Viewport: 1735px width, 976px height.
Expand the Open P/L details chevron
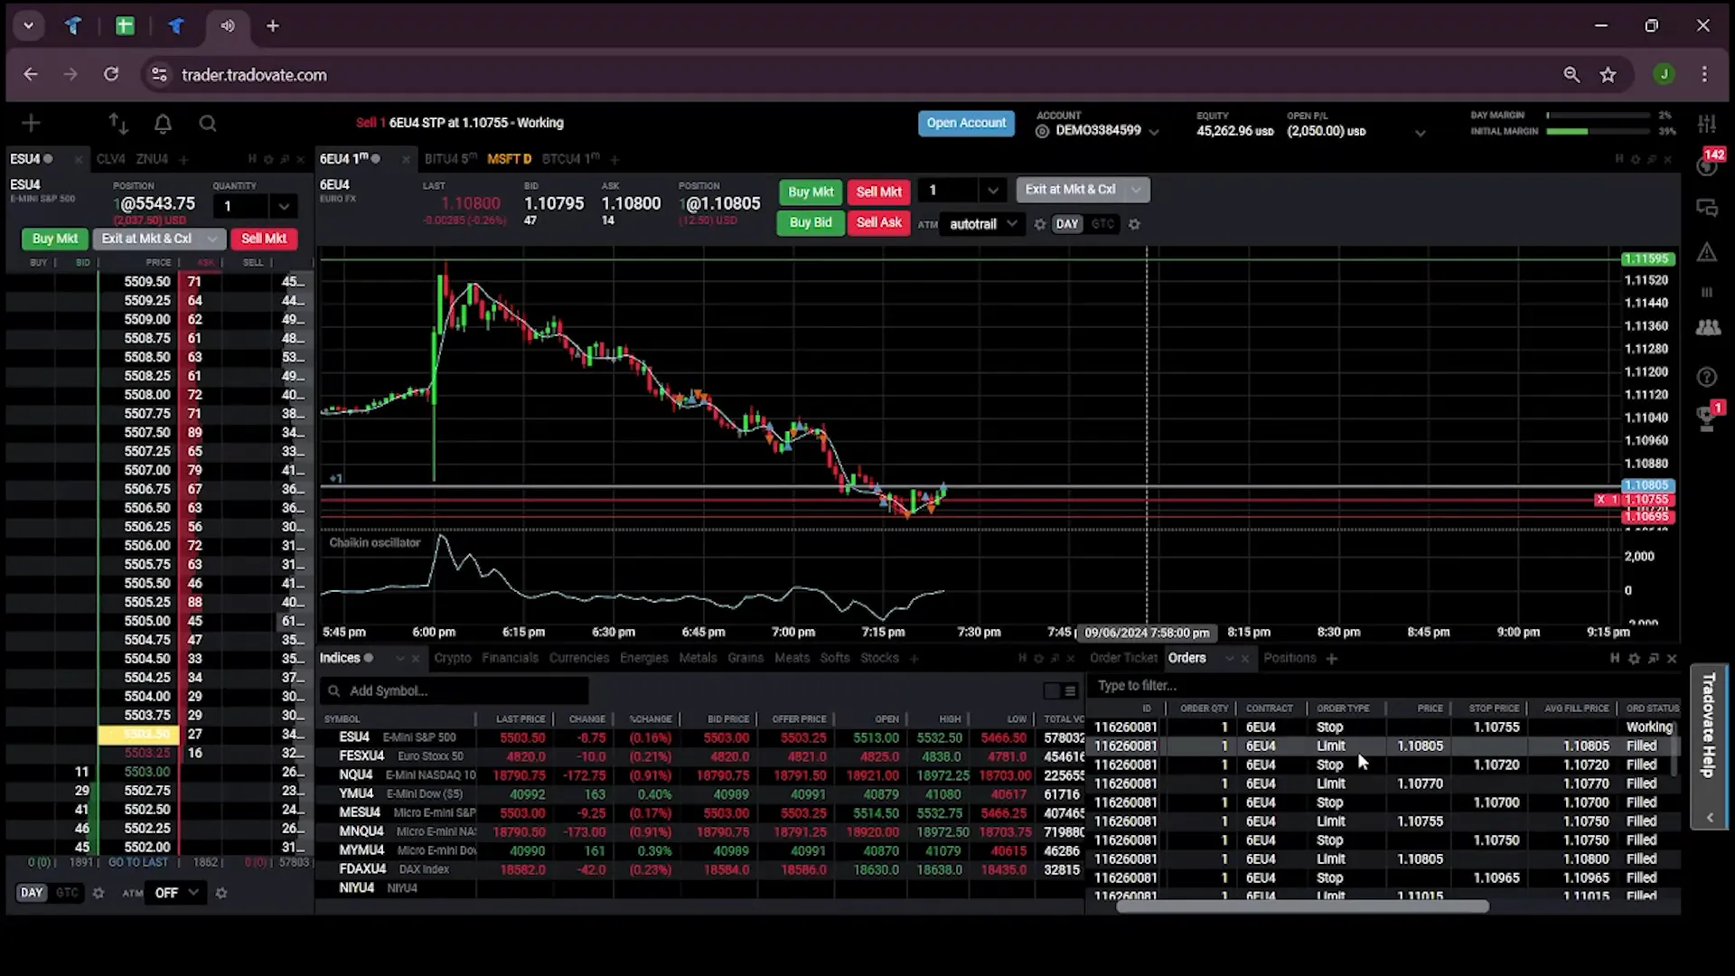(x=1420, y=133)
